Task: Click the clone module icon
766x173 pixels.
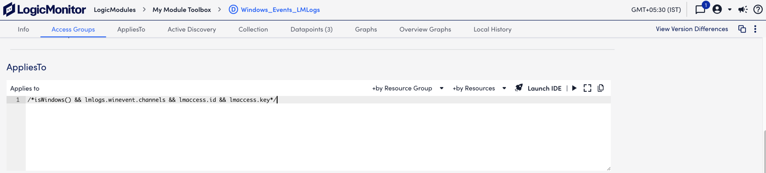Action: click(x=742, y=29)
